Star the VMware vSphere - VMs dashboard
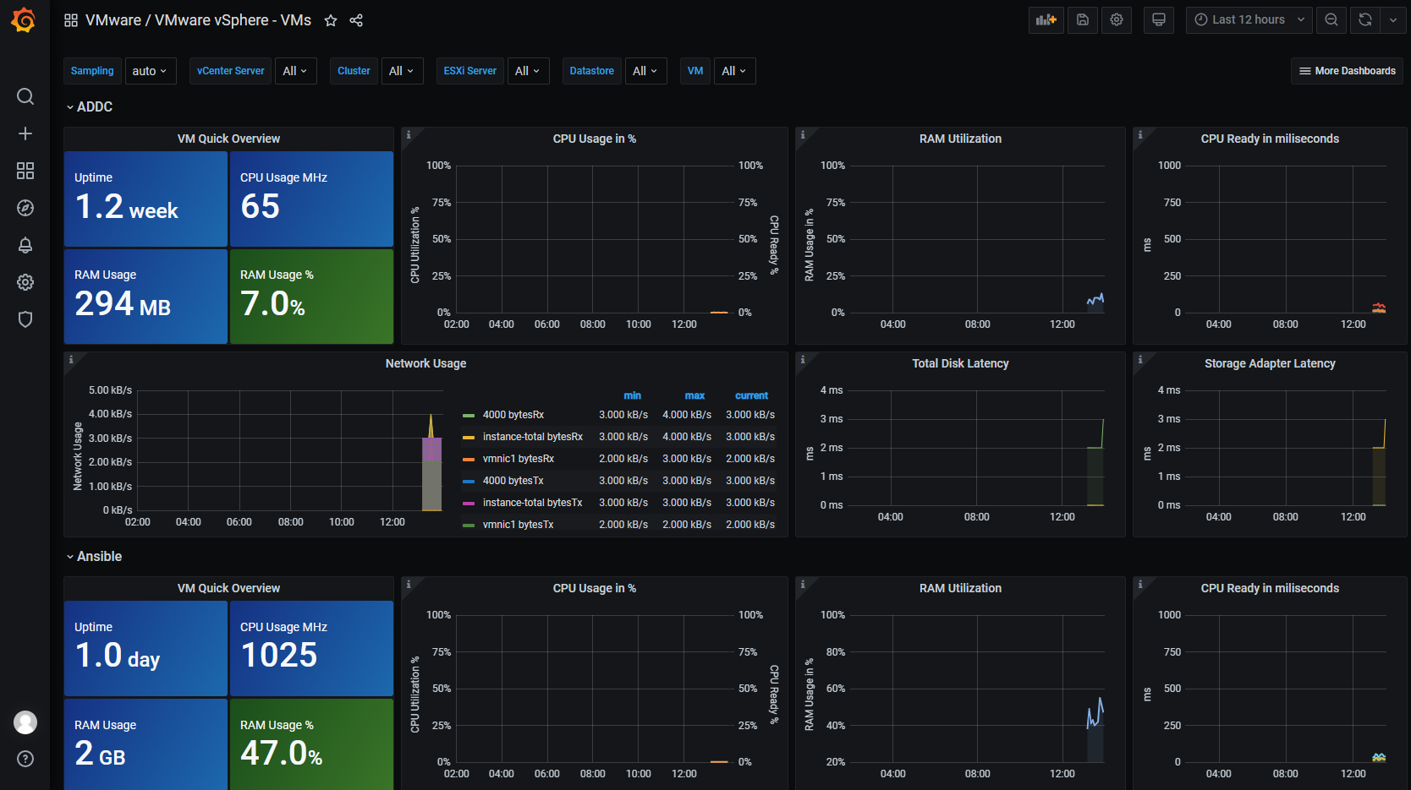This screenshot has height=790, width=1411. (331, 20)
